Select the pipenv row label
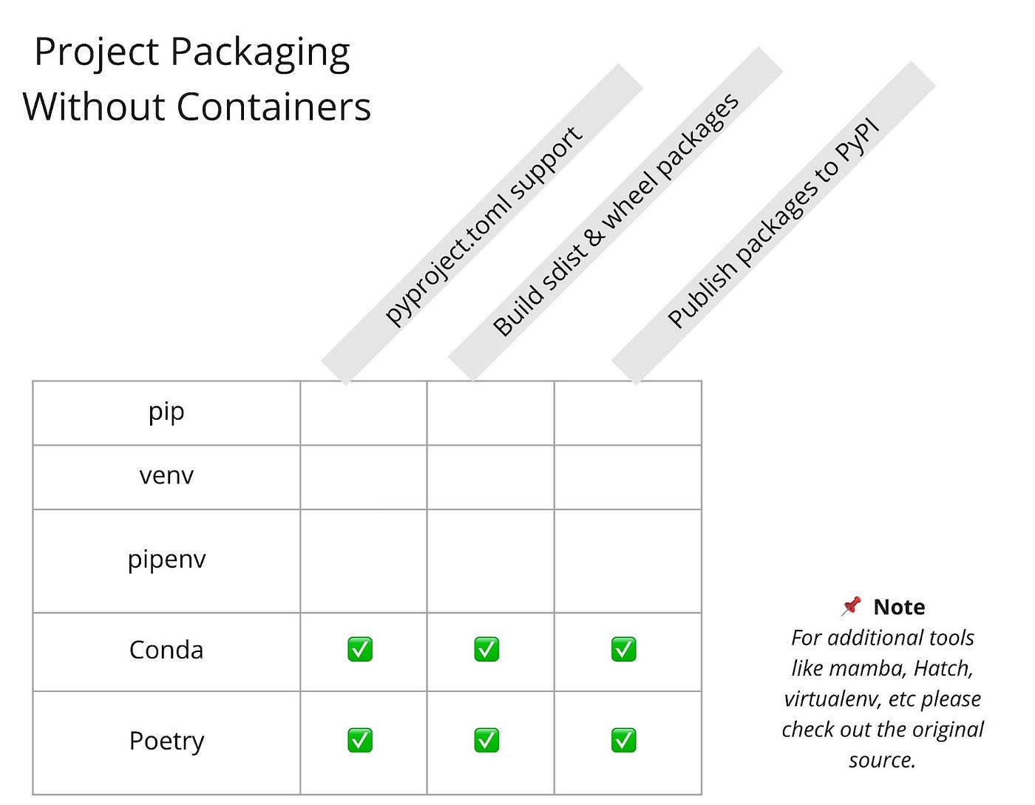Viewport: 1035px width, 805px height. point(166,560)
